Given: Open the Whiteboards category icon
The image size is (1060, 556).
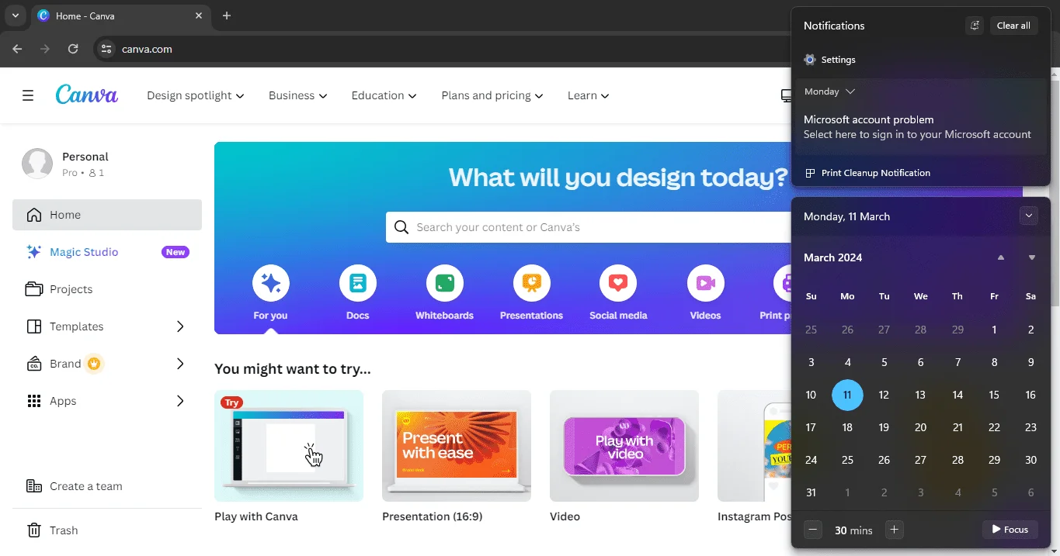Looking at the screenshot, I should 445,284.
